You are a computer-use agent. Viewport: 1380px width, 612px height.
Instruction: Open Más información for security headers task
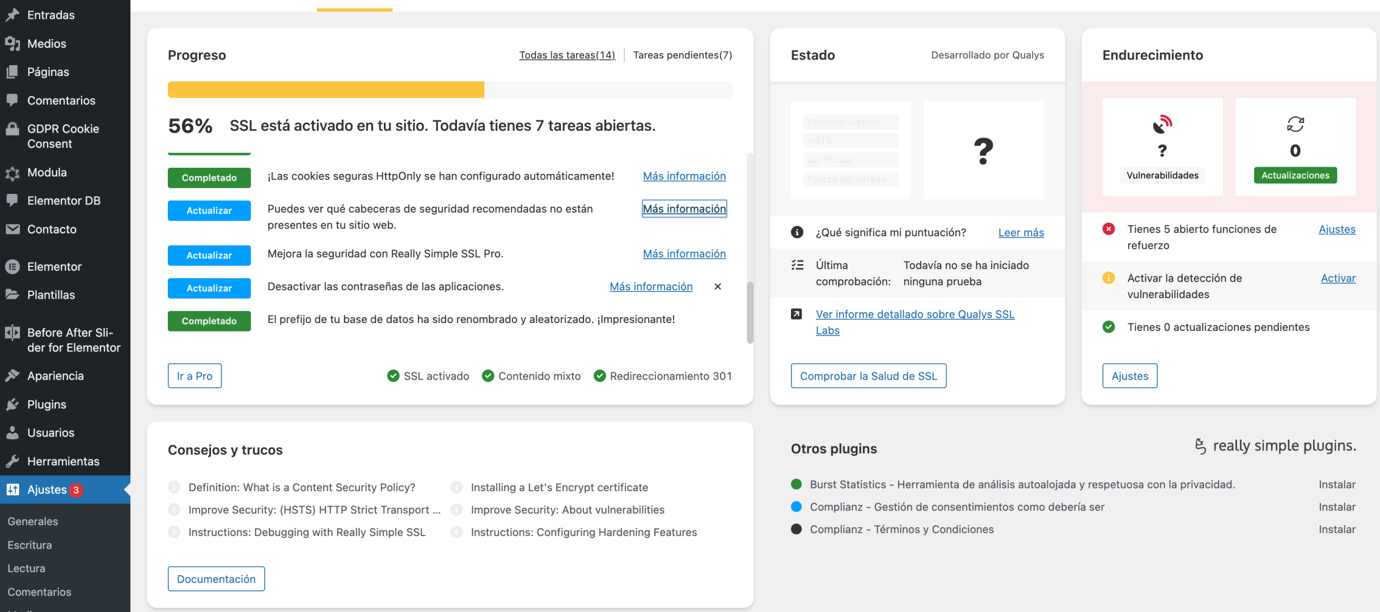click(684, 209)
